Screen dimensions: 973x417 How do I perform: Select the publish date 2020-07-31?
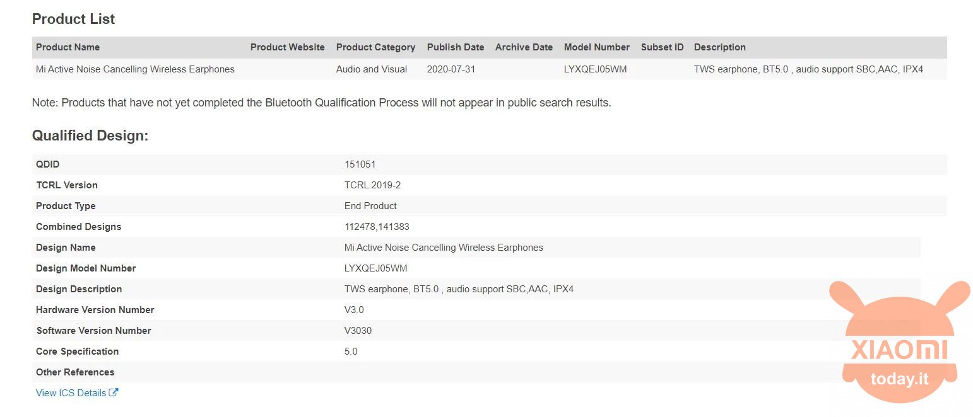[x=451, y=69]
